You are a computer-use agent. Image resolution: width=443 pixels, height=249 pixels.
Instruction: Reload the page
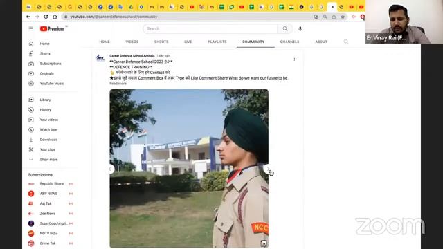pyautogui.click(x=46, y=17)
